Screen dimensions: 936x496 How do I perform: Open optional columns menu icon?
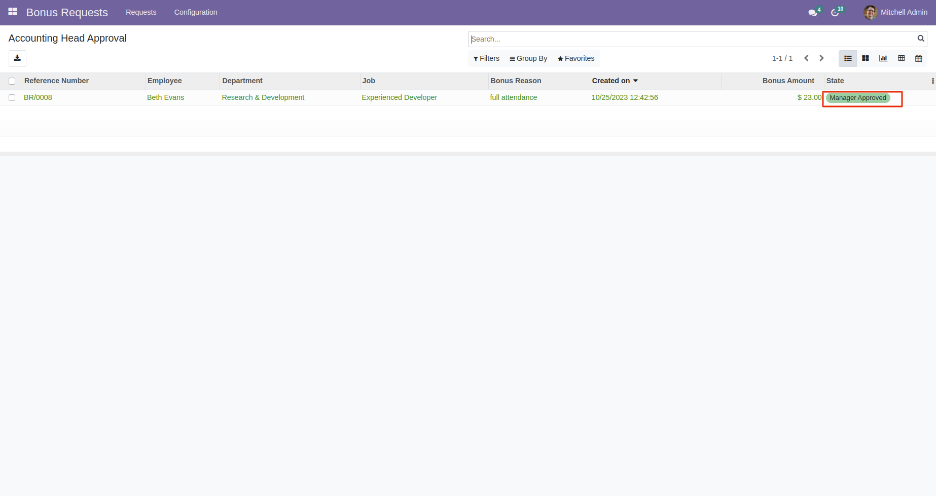[x=932, y=81]
